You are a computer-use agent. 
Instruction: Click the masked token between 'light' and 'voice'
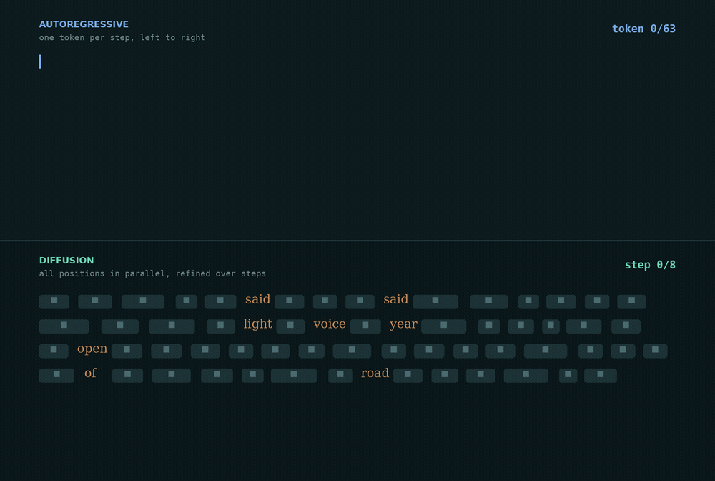coord(290,326)
